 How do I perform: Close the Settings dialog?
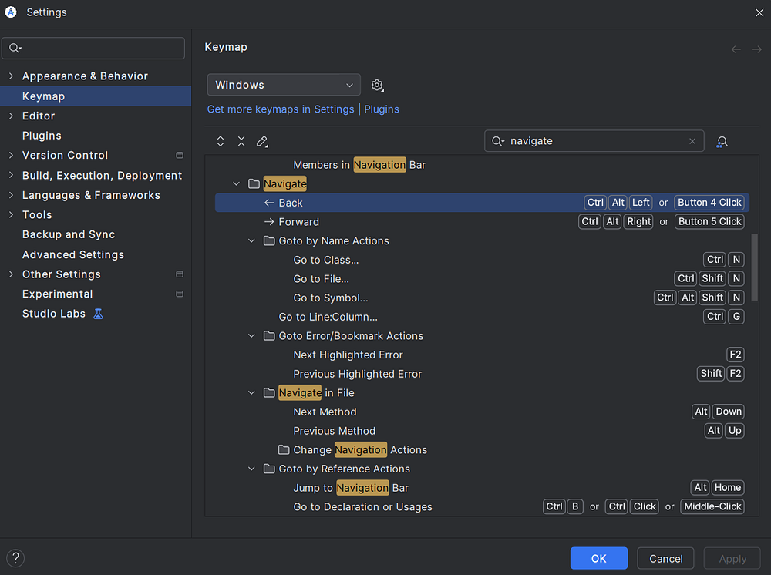point(759,13)
